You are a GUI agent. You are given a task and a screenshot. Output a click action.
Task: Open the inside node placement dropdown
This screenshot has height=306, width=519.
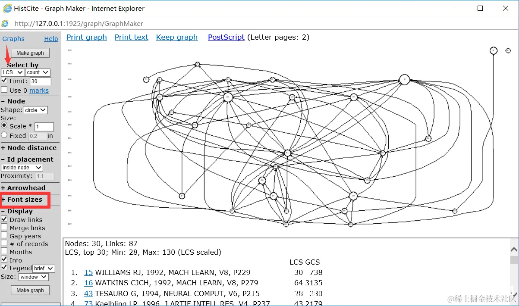pos(22,168)
